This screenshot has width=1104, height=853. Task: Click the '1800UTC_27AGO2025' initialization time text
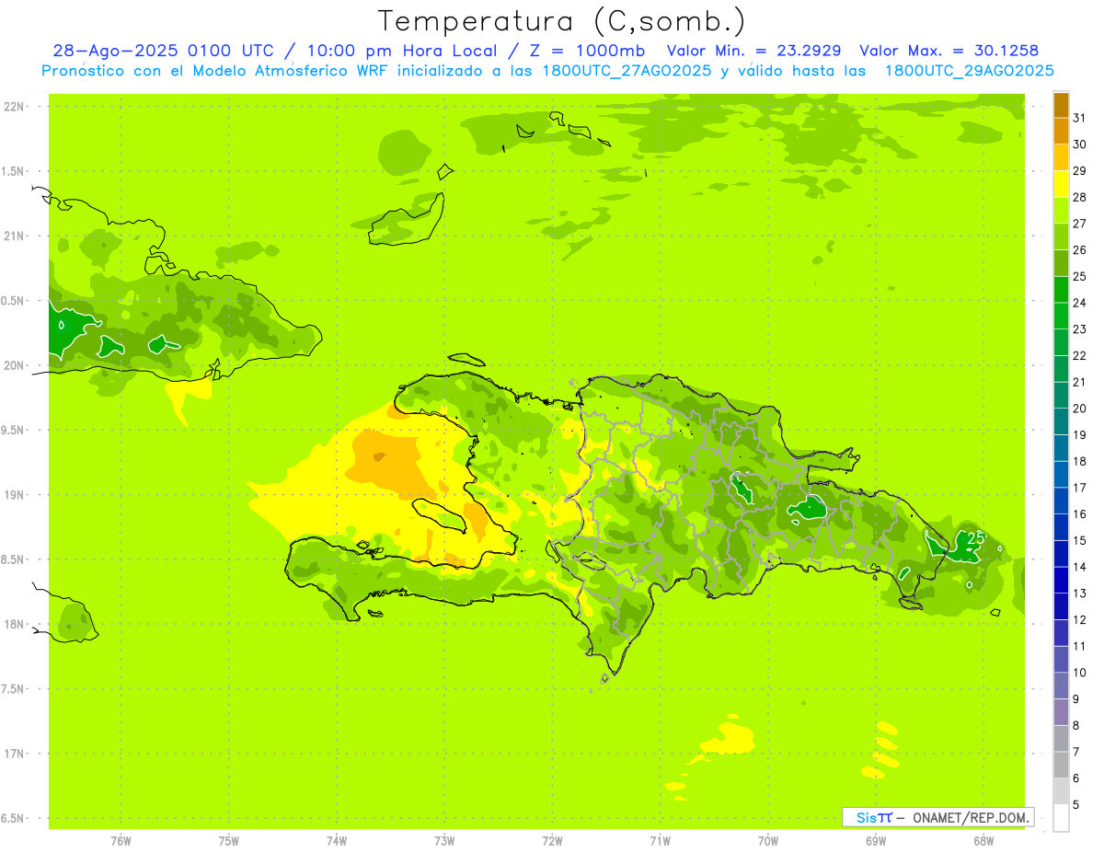coord(625,71)
